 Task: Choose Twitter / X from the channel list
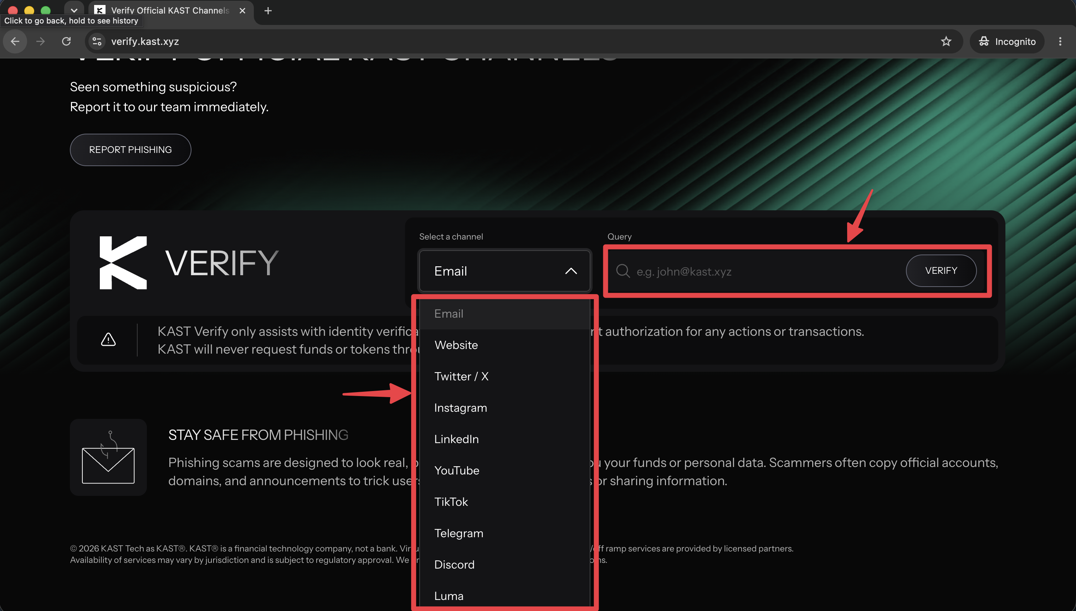click(x=505, y=376)
